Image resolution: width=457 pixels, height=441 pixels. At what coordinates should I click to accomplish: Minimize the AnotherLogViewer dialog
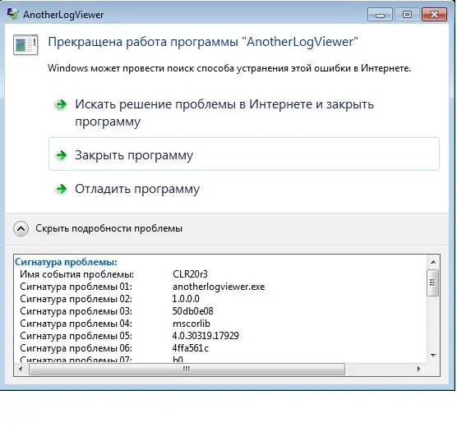(x=380, y=15)
